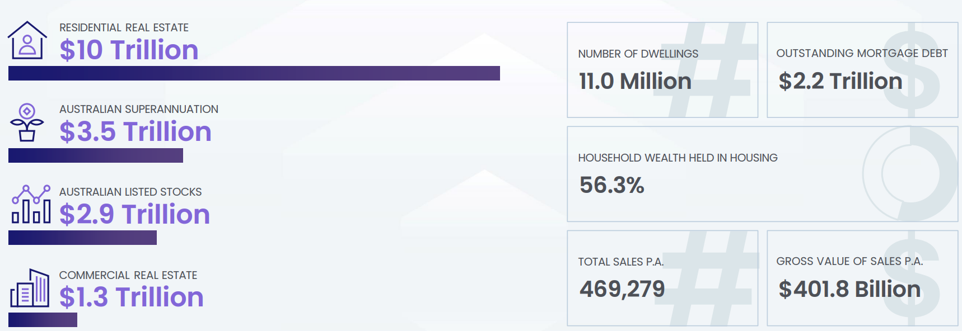Click the $1.3 Trillion commercial figure
This screenshot has height=331, width=962.
coord(132,297)
